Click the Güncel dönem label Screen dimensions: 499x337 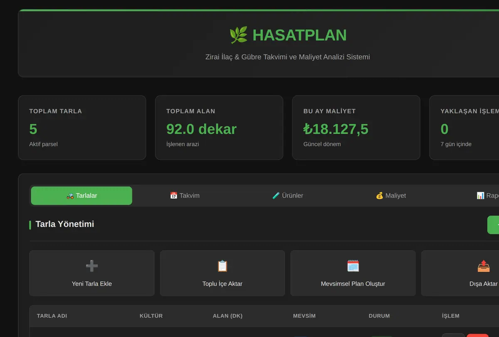322,144
